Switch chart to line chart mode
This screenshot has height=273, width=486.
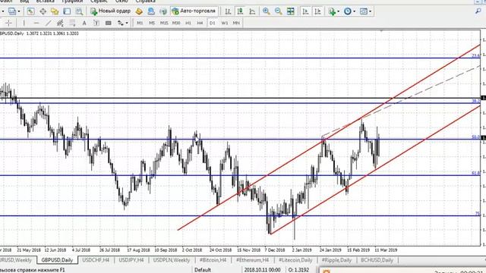252,11
